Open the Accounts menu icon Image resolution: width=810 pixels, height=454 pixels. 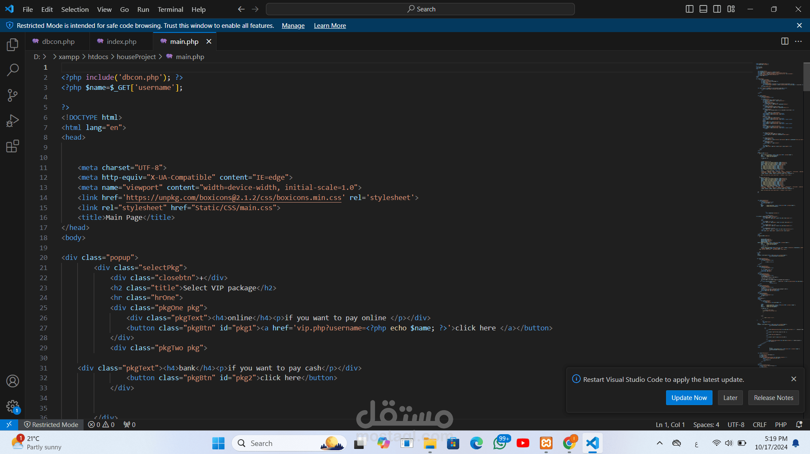(x=13, y=381)
